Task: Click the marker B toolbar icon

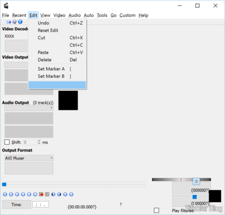Action: (x=47, y=194)
